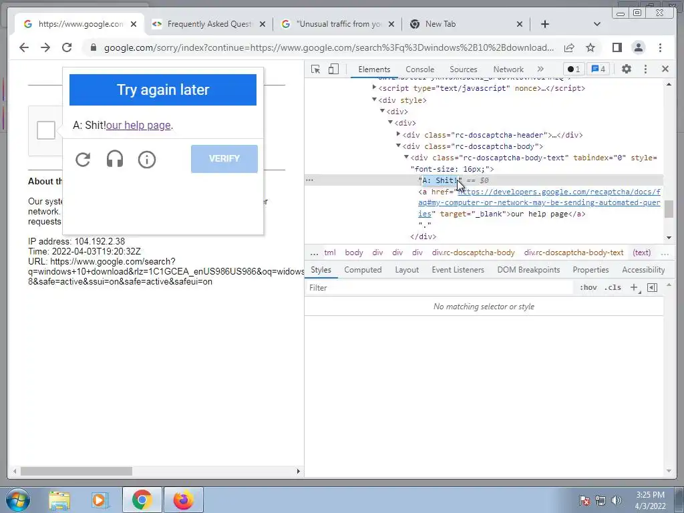
Task: Click the Try again later header
Action: coord(163,90)
